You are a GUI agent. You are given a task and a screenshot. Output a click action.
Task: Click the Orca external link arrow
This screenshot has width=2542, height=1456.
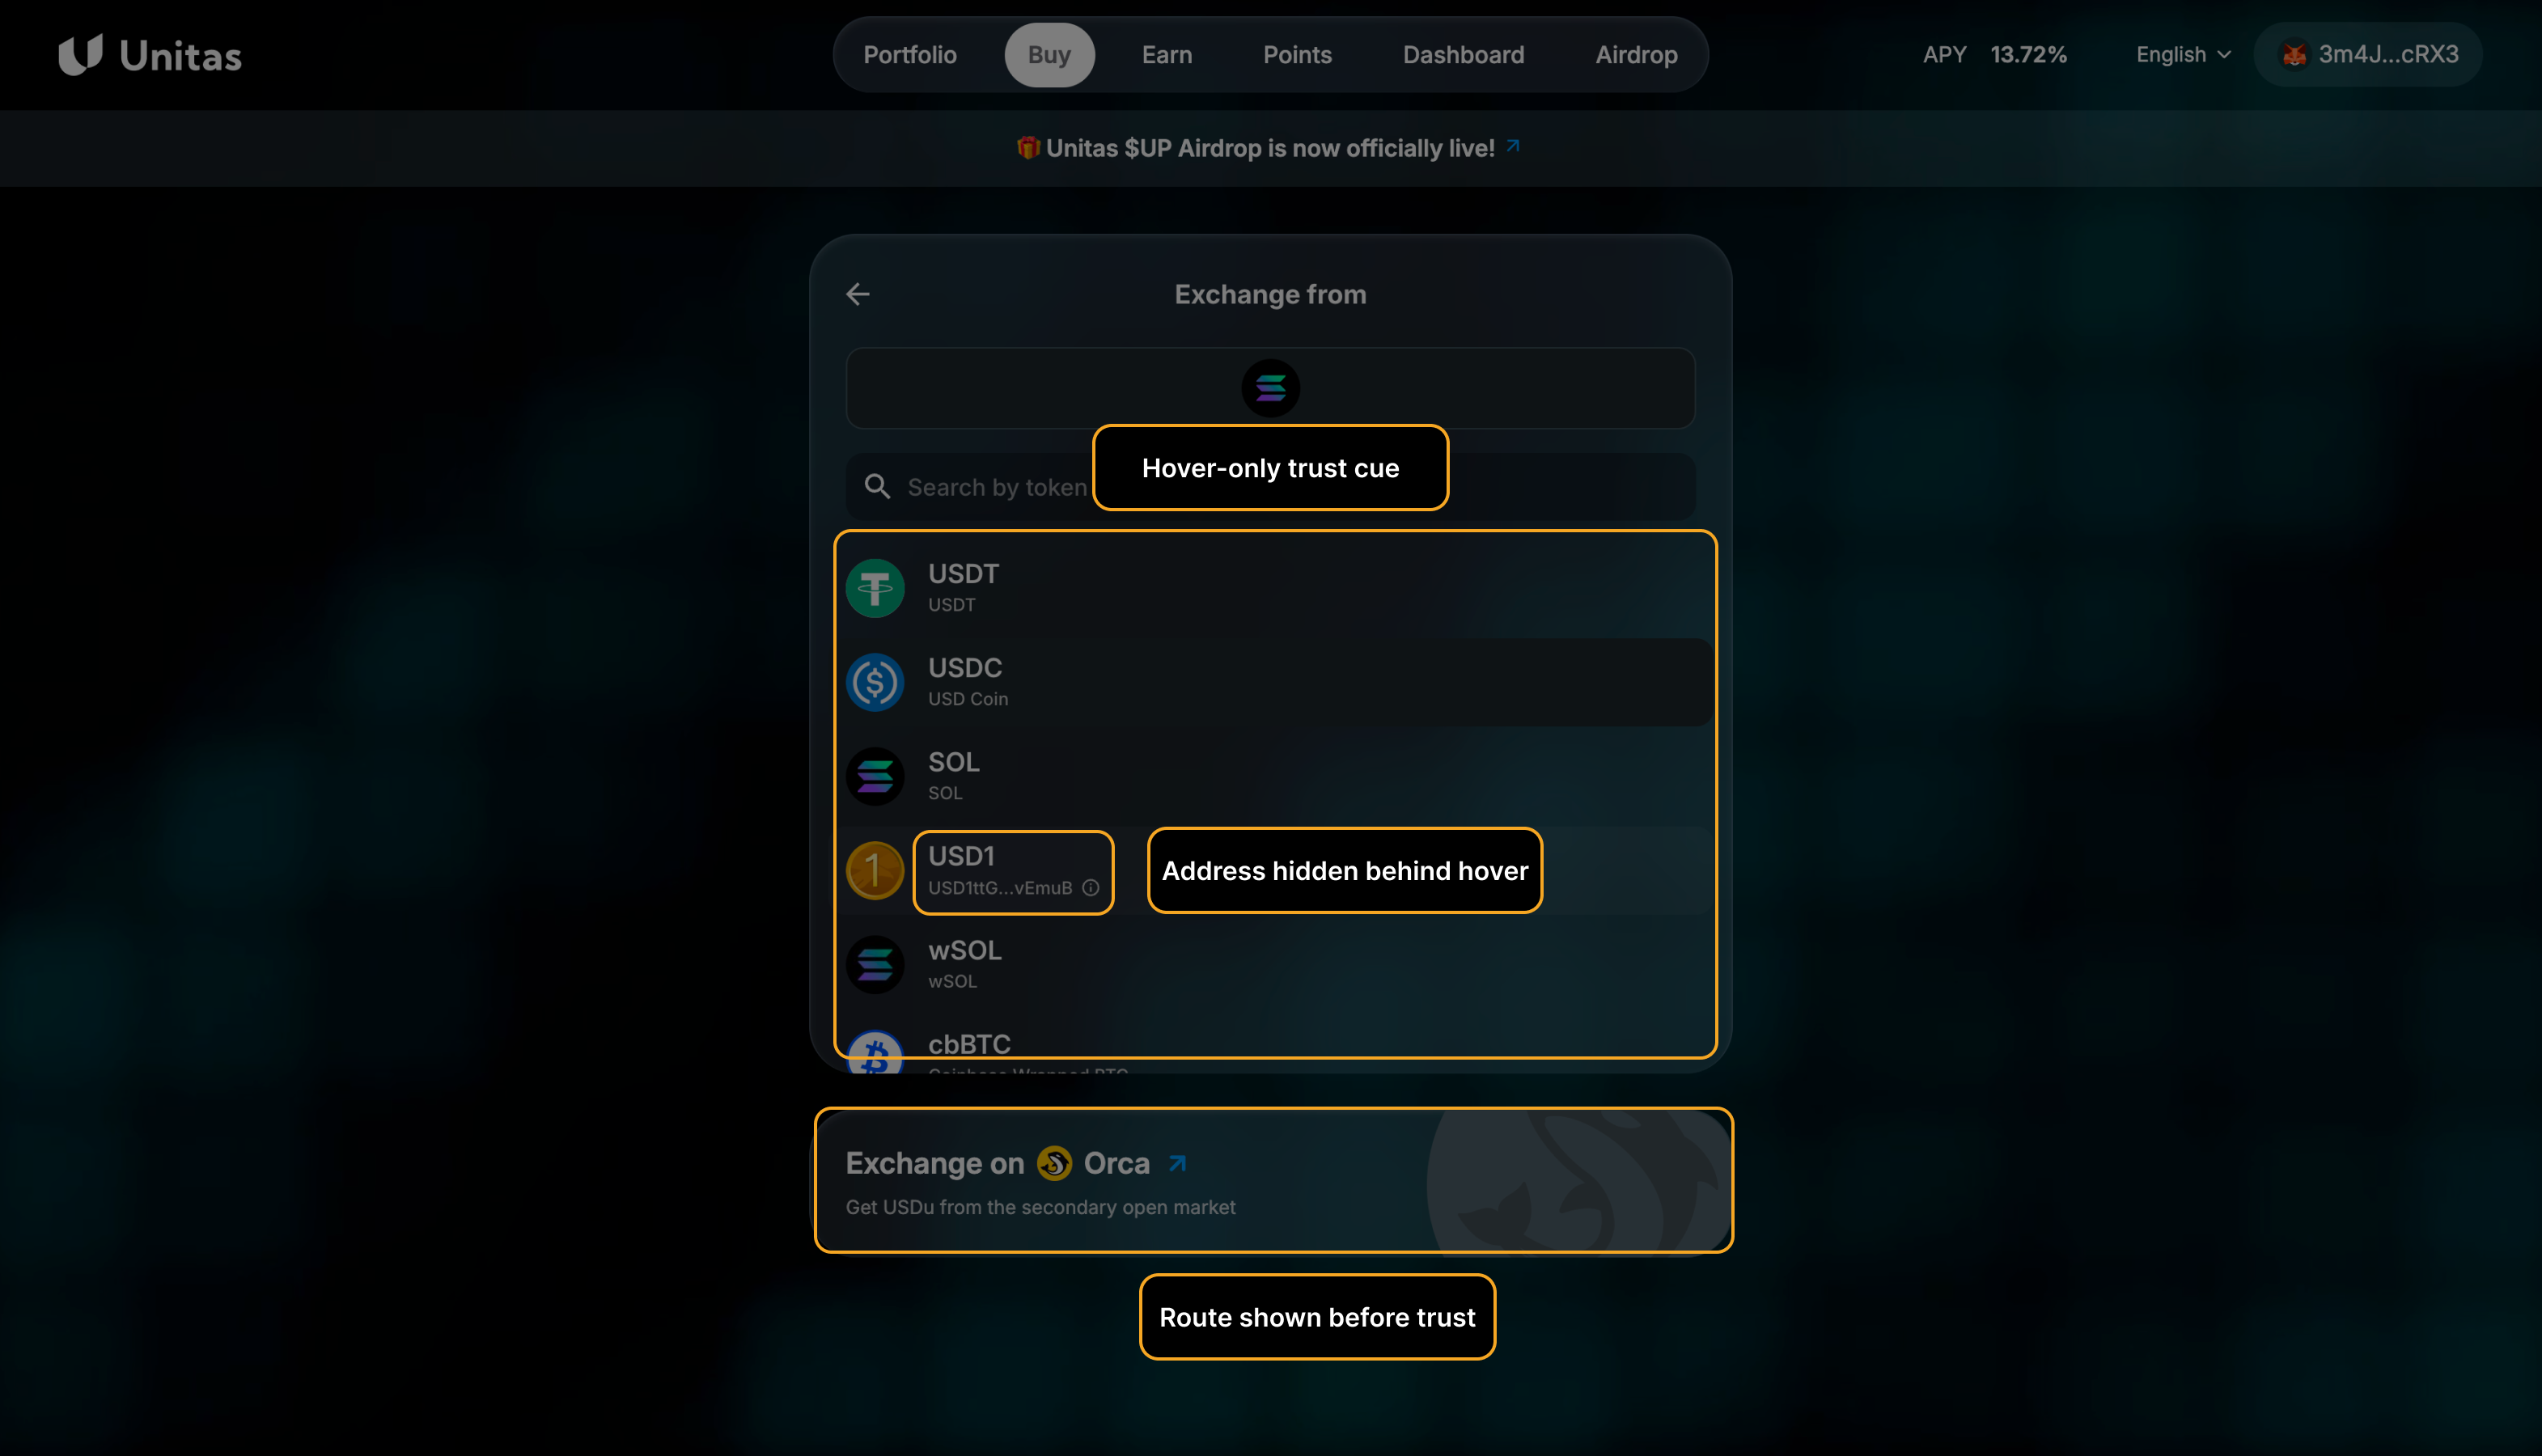pyautogui.click(x=1178, y=1163)
